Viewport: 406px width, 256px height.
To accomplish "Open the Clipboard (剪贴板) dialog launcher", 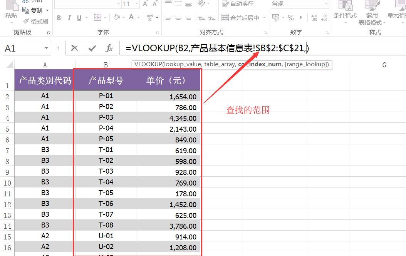I will pos(49,33).
